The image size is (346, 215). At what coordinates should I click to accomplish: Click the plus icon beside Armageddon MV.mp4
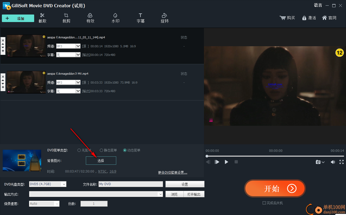3,87
